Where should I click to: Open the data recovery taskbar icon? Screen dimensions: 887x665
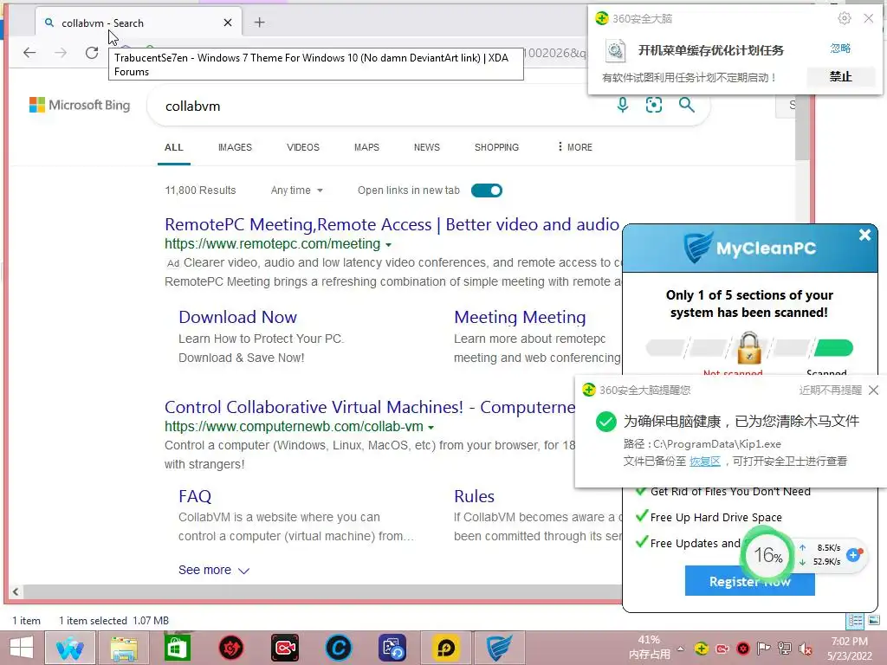coord(392,648)
